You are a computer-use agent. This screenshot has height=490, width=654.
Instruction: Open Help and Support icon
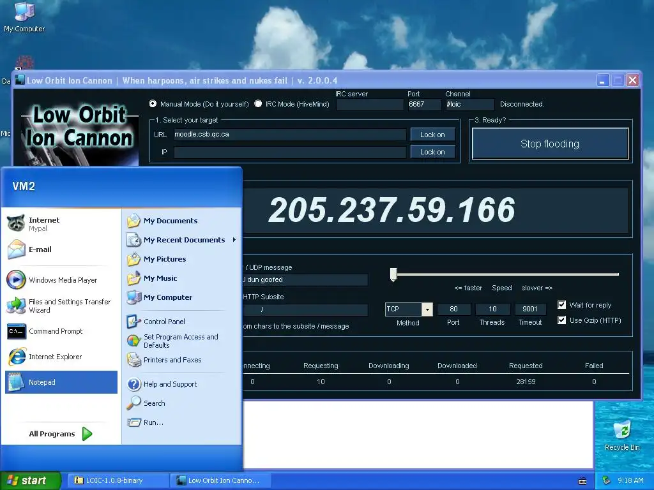tap(134, 383)
